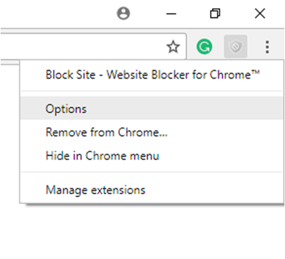Close the Chrome window

coord(260,14)
